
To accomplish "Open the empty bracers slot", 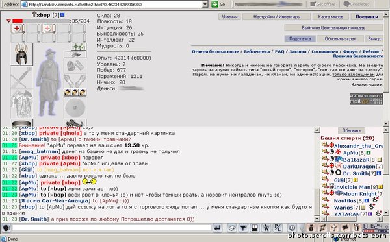I will 75,66.
